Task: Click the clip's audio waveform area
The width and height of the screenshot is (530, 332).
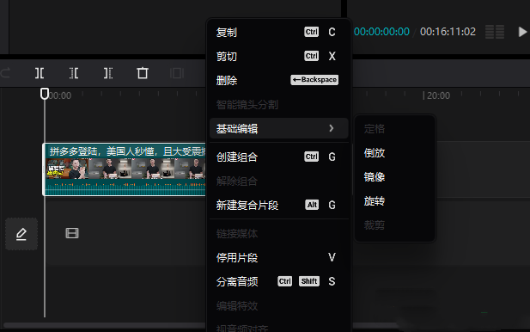Action: click(x=125, y=188)
